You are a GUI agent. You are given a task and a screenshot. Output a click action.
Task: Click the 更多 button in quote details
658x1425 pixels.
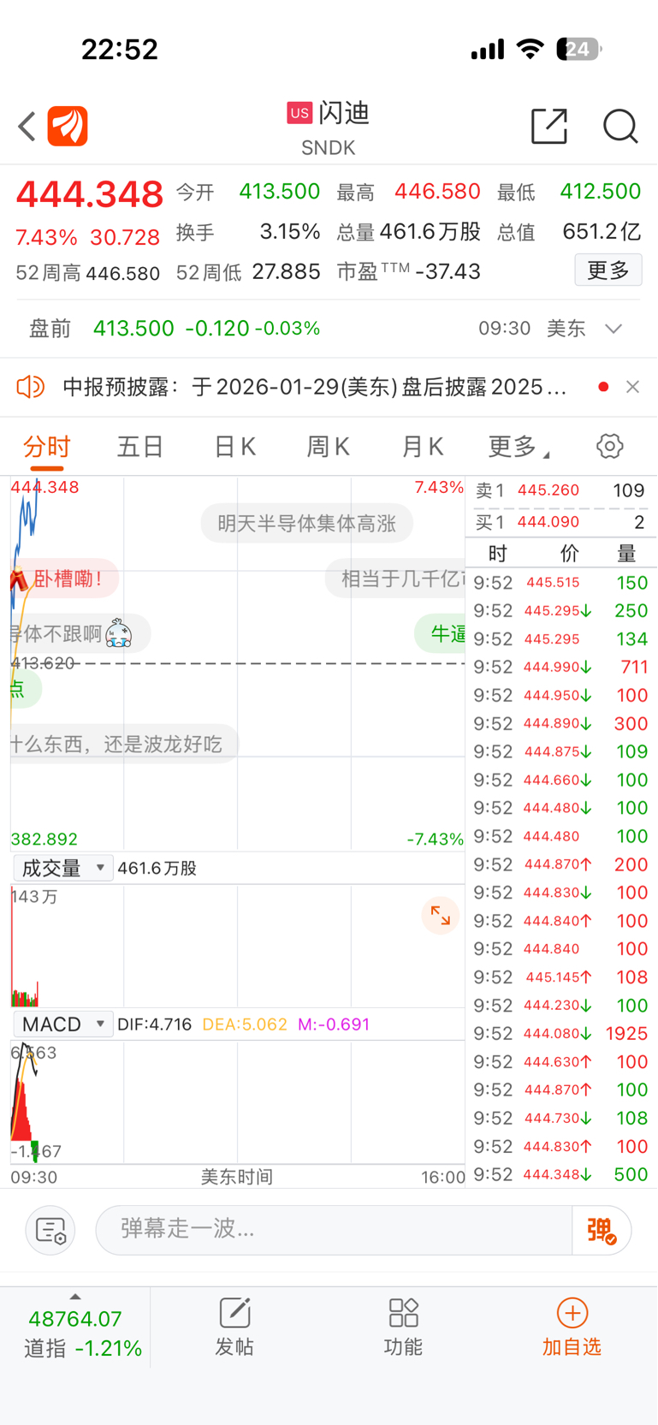click(608, 270)
